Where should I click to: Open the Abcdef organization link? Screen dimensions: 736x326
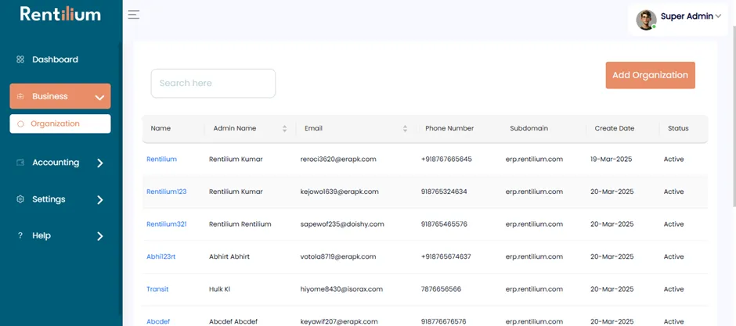point(158,322)
